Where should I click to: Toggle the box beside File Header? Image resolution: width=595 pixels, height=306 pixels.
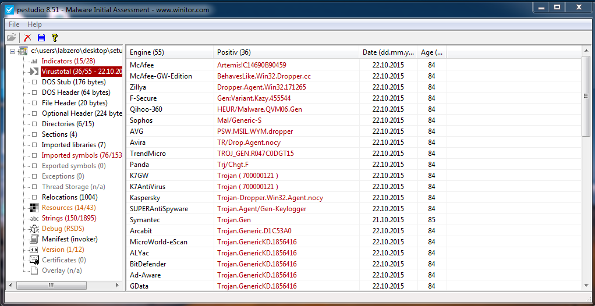click(x=34, y=103)
